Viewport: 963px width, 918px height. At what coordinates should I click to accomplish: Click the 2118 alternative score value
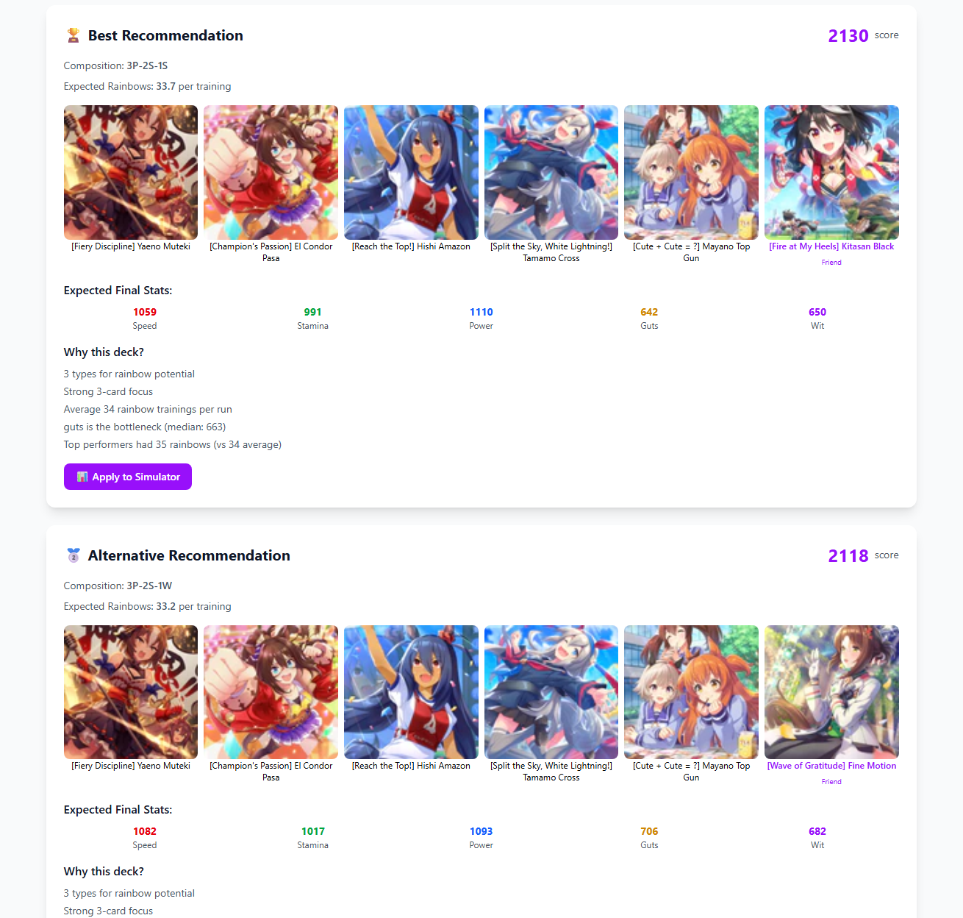[848, 556]
